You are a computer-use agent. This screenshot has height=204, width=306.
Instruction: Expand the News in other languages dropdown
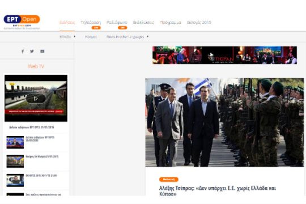coord(127,36)
